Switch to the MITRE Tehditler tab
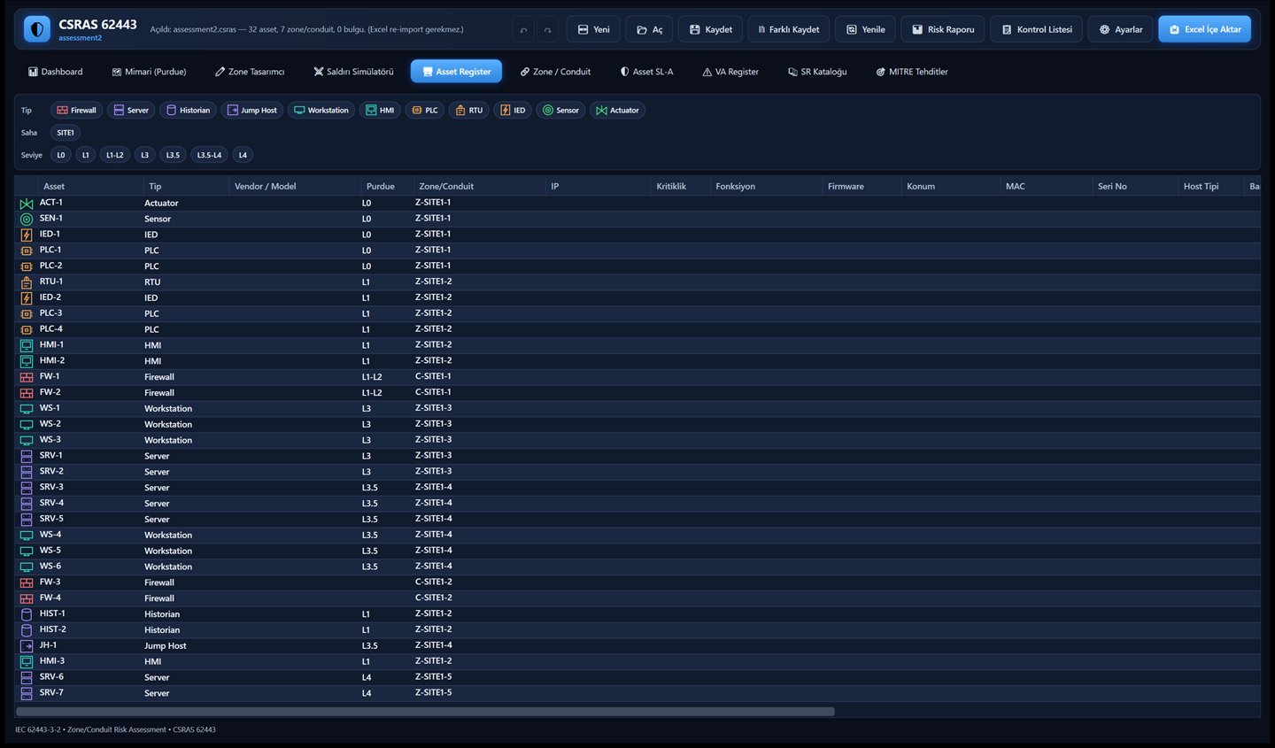1275x748 pixels. 912,72
